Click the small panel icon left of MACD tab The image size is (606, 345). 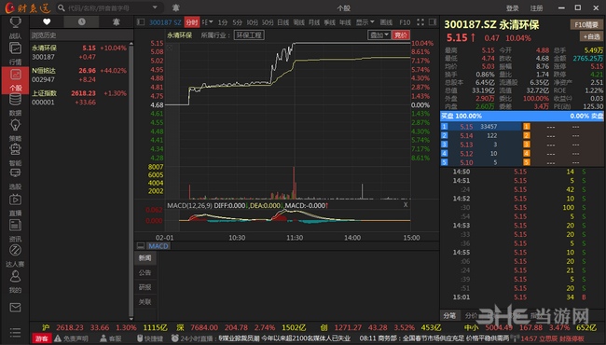(141, 246)
